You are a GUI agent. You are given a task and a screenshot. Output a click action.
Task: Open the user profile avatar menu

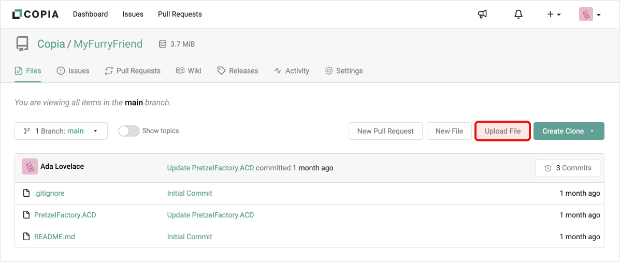coord(589,14)
